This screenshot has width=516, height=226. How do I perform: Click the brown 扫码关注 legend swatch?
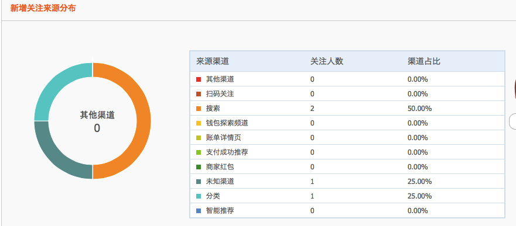pyautogui.click(x=199, y=94)
